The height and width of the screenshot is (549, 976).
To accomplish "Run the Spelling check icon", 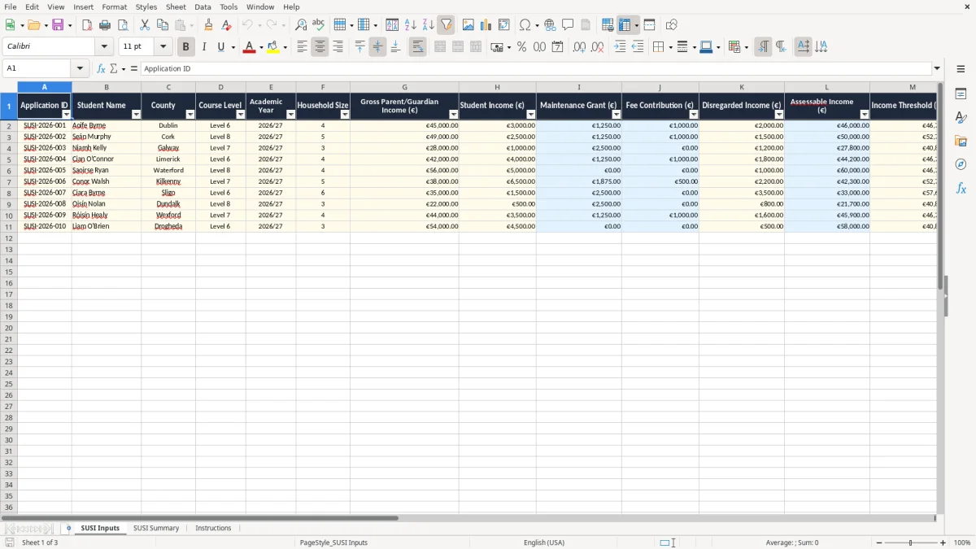I will point(319,25).
